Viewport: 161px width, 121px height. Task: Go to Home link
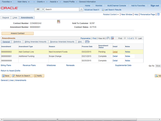(x=88, y=6)
